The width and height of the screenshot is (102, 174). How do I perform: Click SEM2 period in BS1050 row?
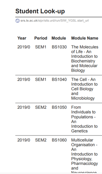pyautogui.click(x=41, y=107)
